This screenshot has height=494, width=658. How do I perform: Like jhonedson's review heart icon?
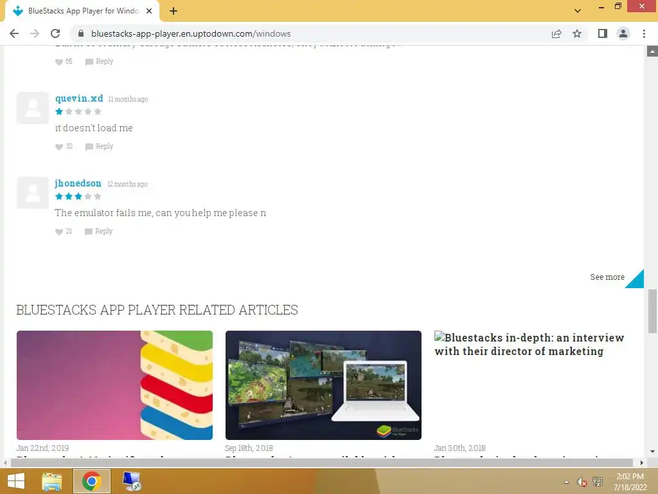59,232
